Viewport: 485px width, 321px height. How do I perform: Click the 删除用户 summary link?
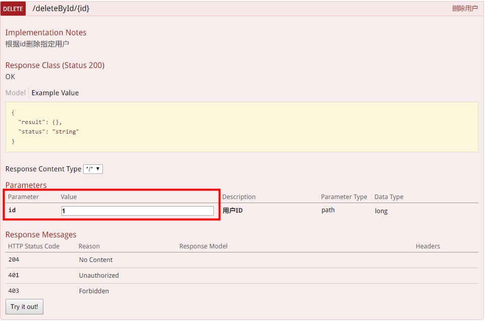pyautogui.click(x=465, y=9)
